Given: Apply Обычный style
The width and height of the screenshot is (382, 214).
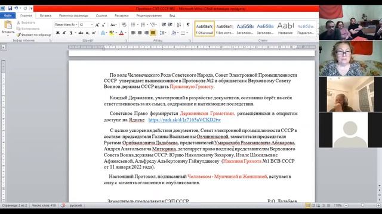Looking at the screenshot, I should (x=204, y=29).
